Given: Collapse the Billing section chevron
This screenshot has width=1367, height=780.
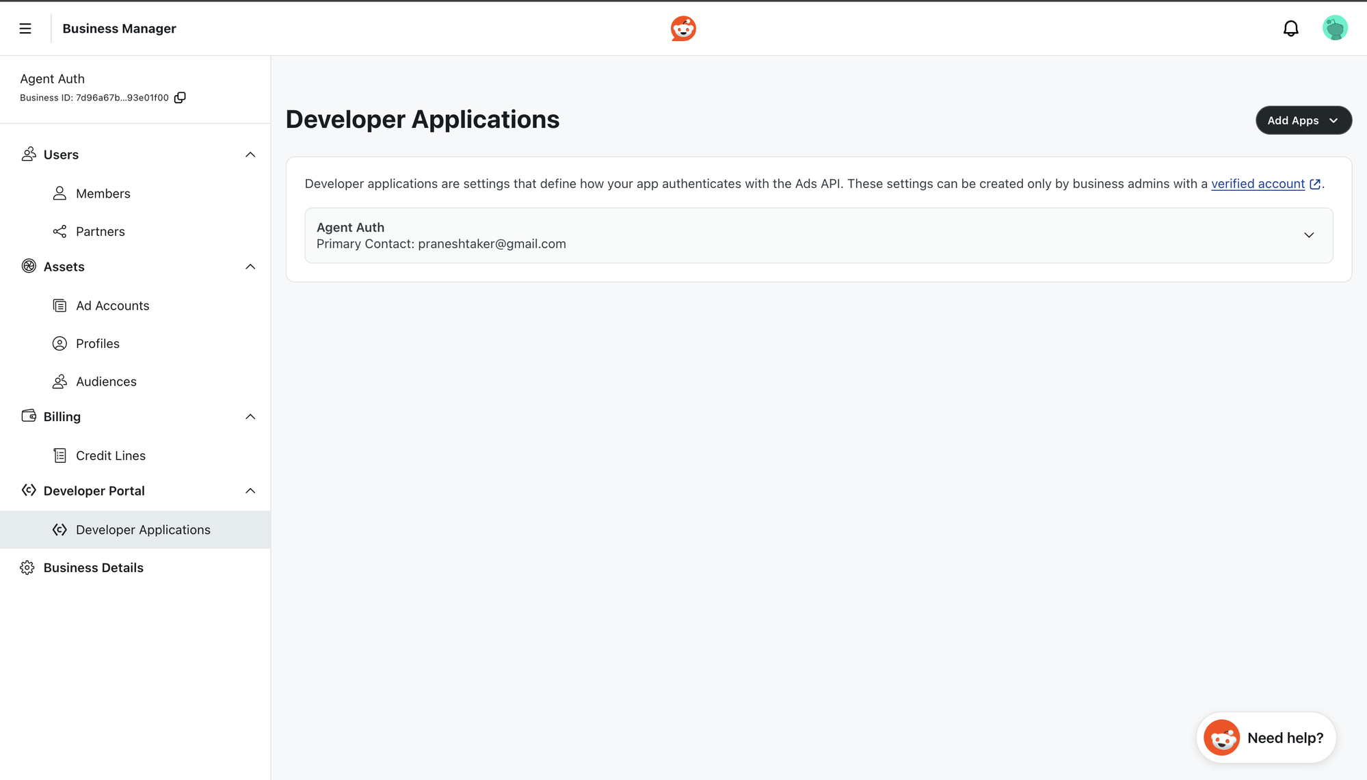Looking at the screenshot, I should (x=250, y=416).
